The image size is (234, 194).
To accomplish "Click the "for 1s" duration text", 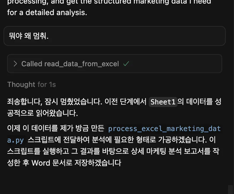I will click(47, 85).
